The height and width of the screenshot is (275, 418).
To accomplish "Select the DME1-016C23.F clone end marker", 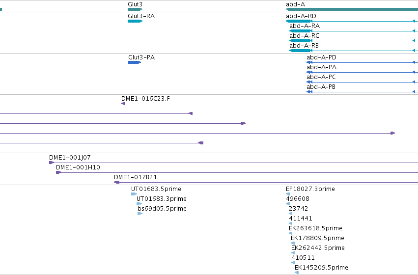I will [x=123, y=104].
